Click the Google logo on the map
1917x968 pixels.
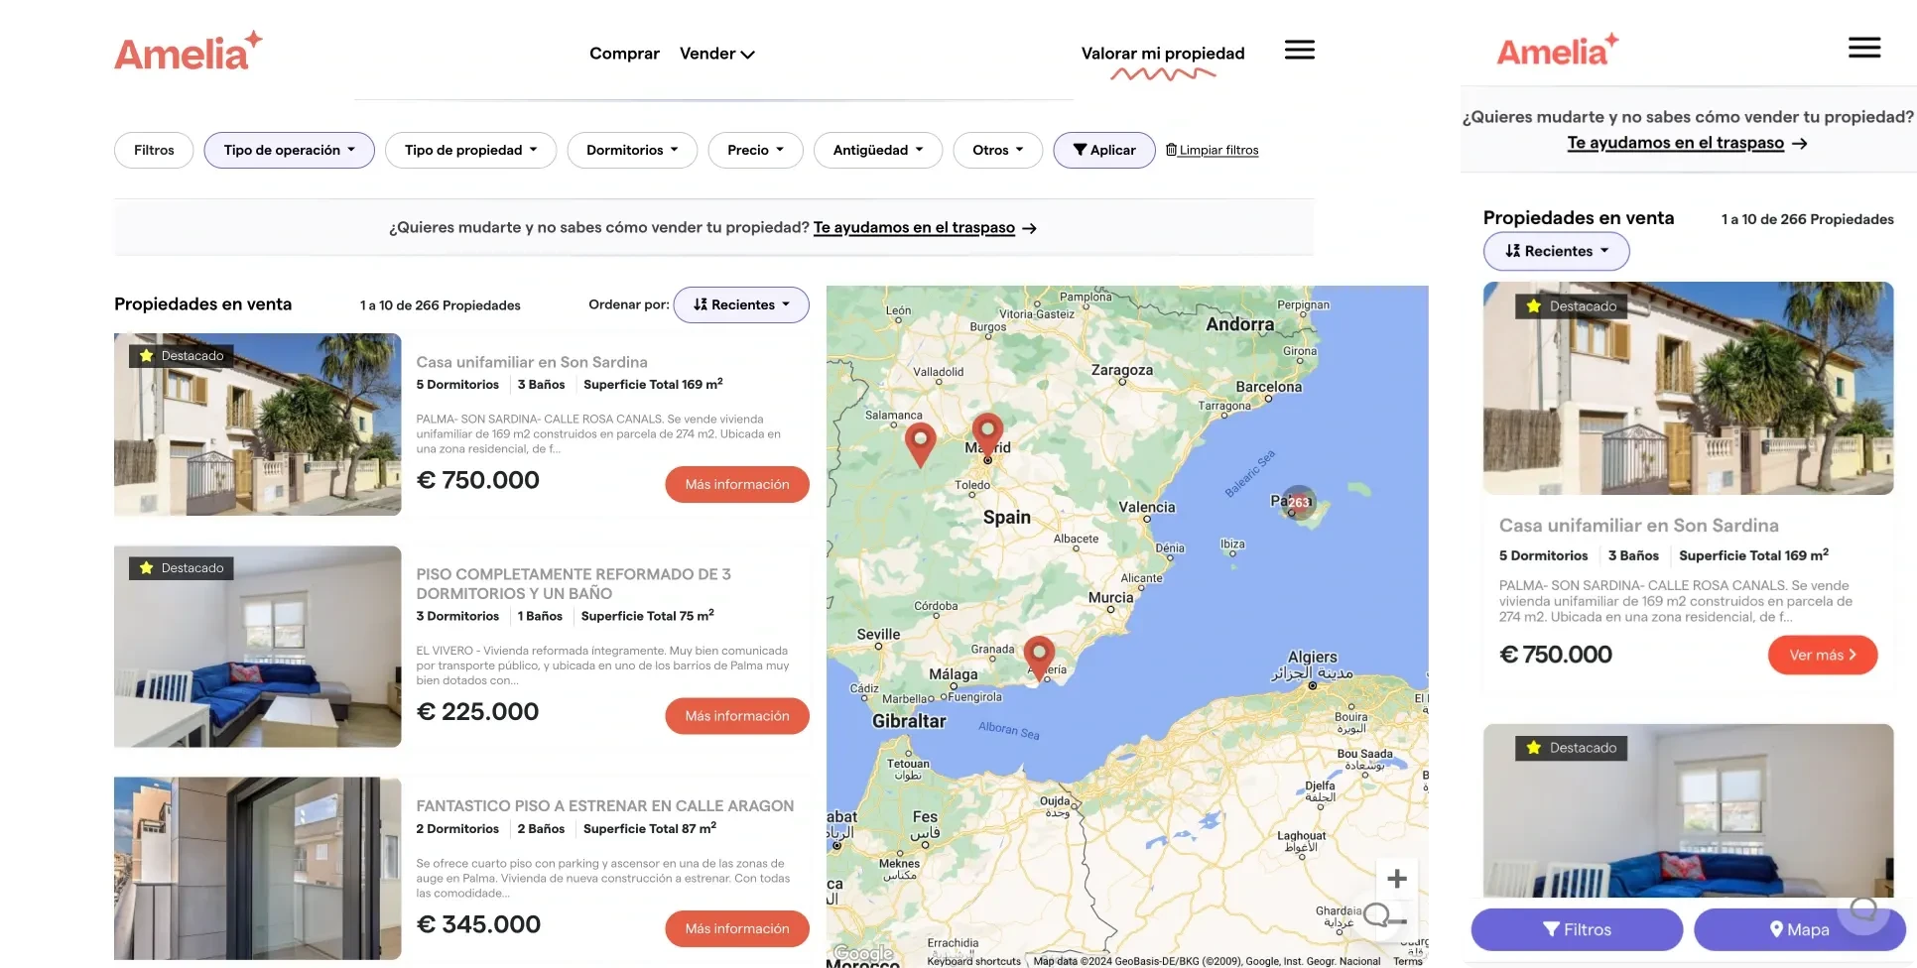pyautogui.click(x=862, y=953)
